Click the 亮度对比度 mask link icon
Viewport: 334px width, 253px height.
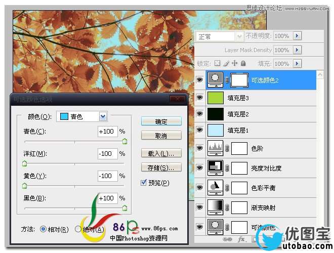point(227,168)
